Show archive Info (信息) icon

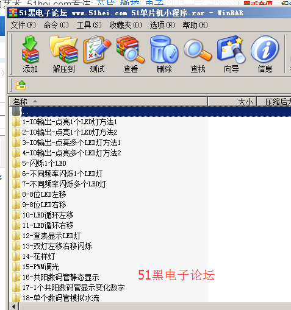coord(265,54)
